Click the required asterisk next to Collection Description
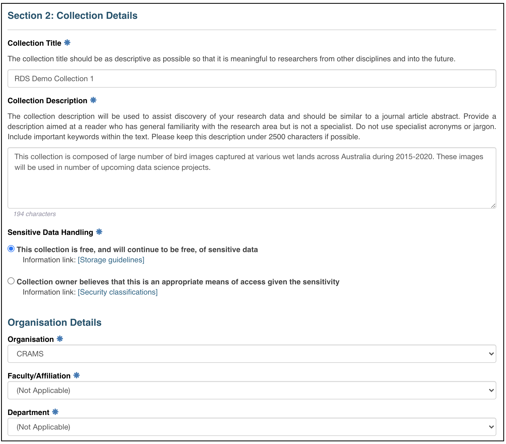The image size is (506, 444). (93, 100)
